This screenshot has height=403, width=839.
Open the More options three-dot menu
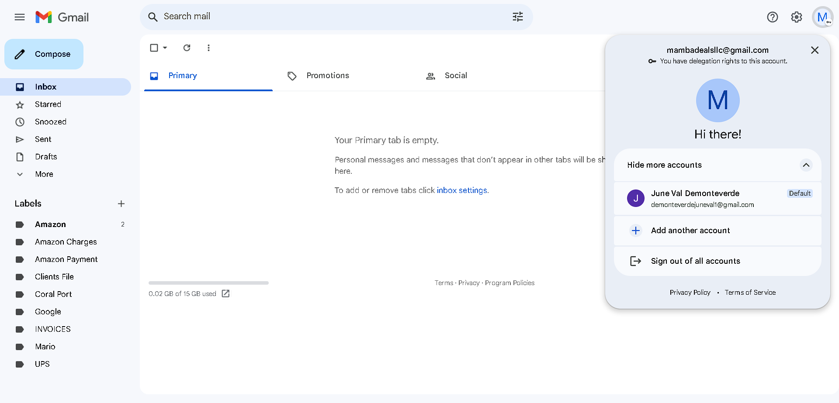(208, 48)
